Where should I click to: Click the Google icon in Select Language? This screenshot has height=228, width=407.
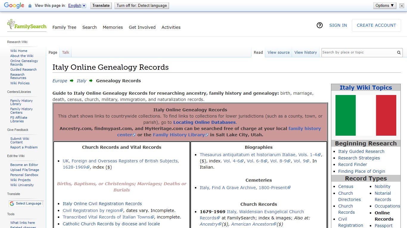click(x=12, y=204)
